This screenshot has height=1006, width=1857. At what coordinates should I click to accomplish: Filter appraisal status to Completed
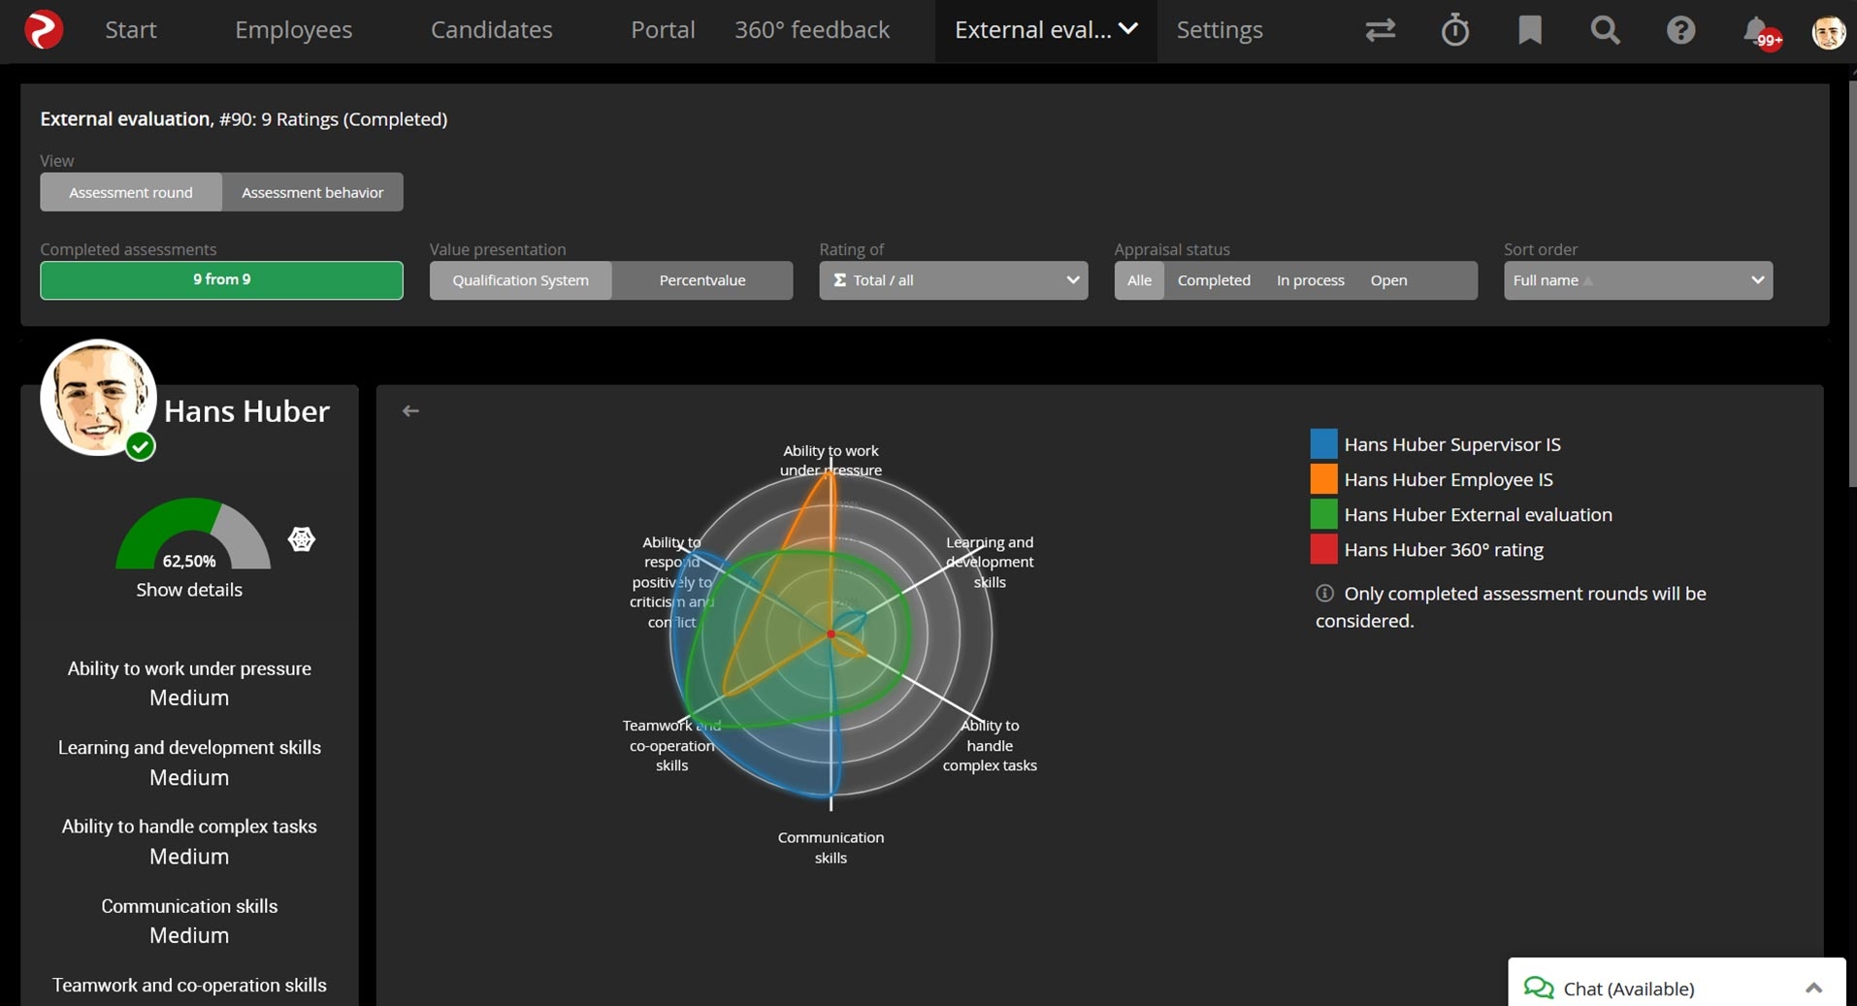[x=1214, y=280]
